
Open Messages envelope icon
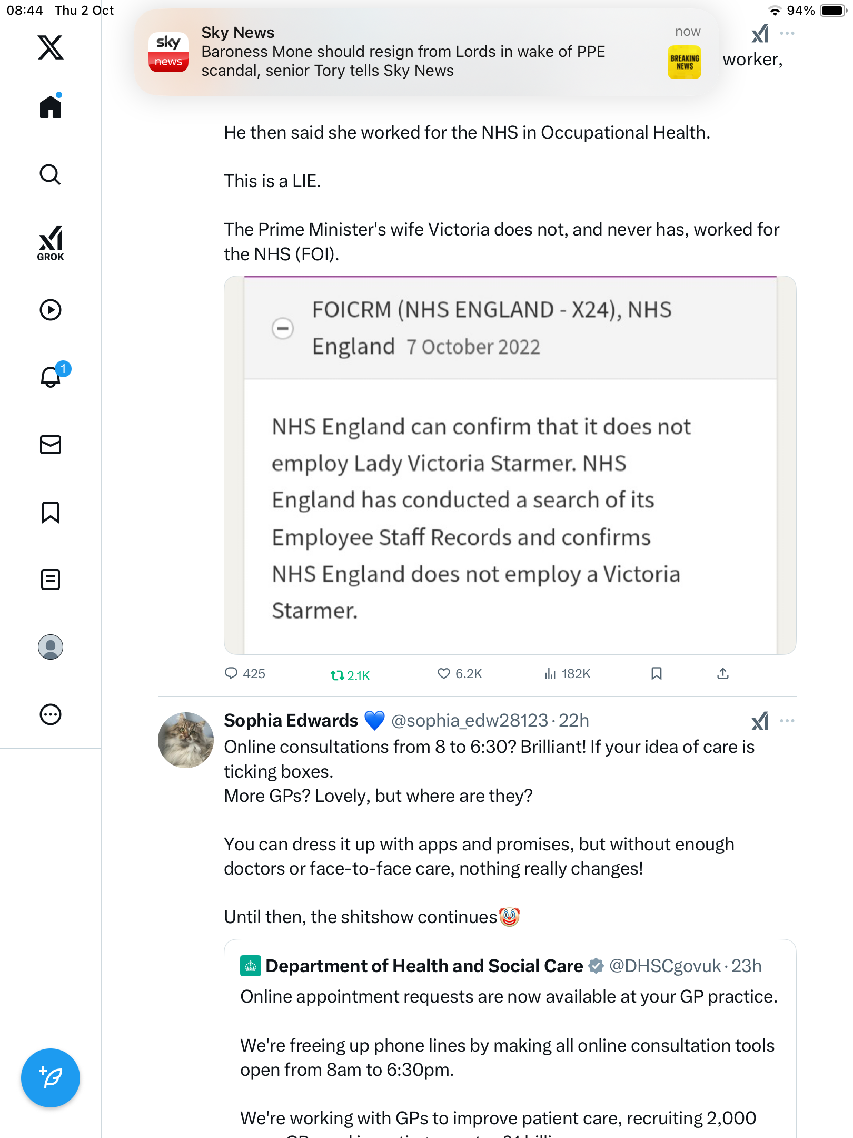click(x=51, y=445)
